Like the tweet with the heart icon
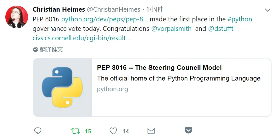The width and height of the screenshot is (275, 139). 113,131
